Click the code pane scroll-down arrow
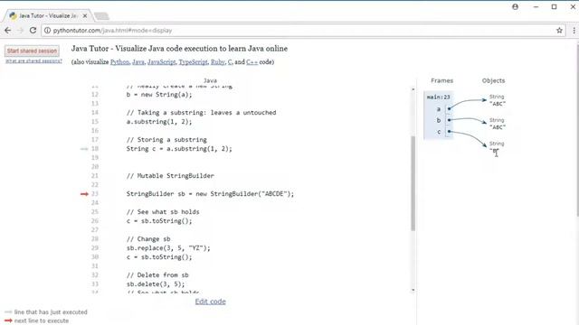 (413, 290)
